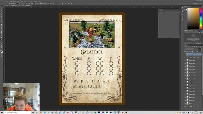Select the Move tool

(2, 8)
